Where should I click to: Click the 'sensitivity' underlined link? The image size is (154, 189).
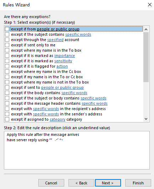click(x=63, y=61)
